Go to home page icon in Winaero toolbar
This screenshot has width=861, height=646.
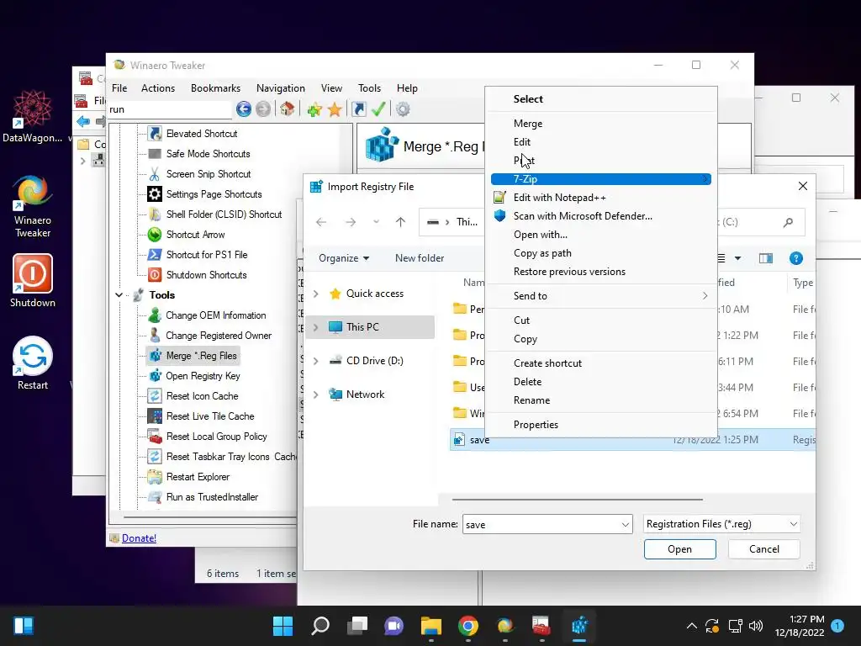288,109
